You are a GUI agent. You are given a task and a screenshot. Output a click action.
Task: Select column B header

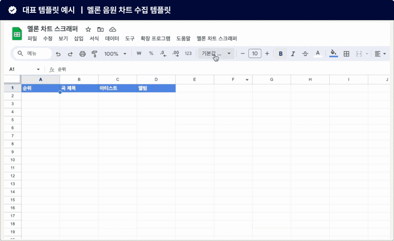79,80
